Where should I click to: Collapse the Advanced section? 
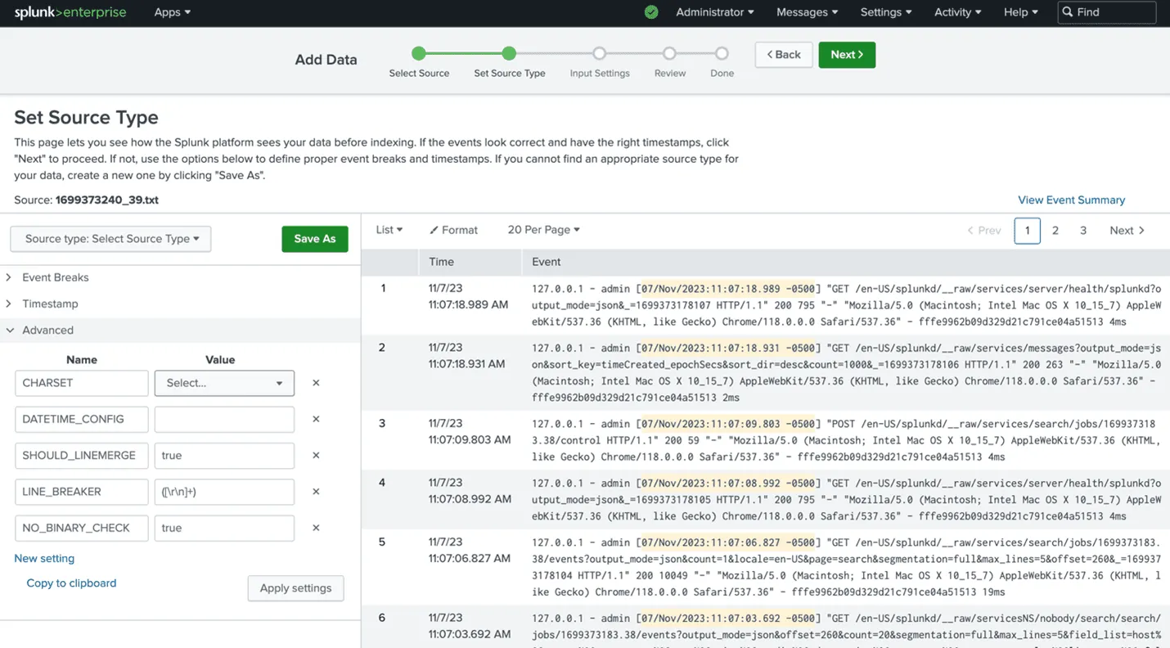point(47,330)
